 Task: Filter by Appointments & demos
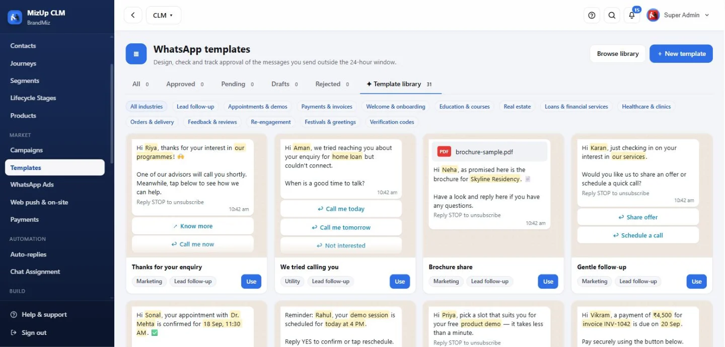[258, 107]
